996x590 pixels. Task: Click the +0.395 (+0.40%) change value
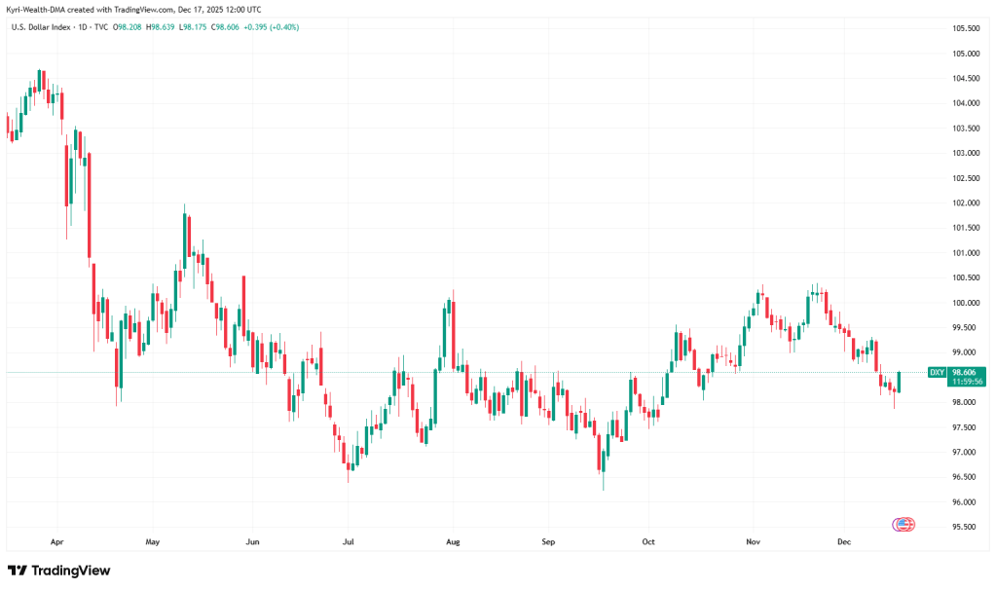pyautogui.click(x=273, y=26)
